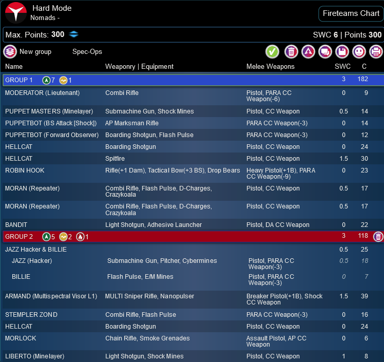The width and height of the screenshot is (384, 362).
Task: Click the smiley face icon
Action: pyautogui.click(x=359, y=52)
